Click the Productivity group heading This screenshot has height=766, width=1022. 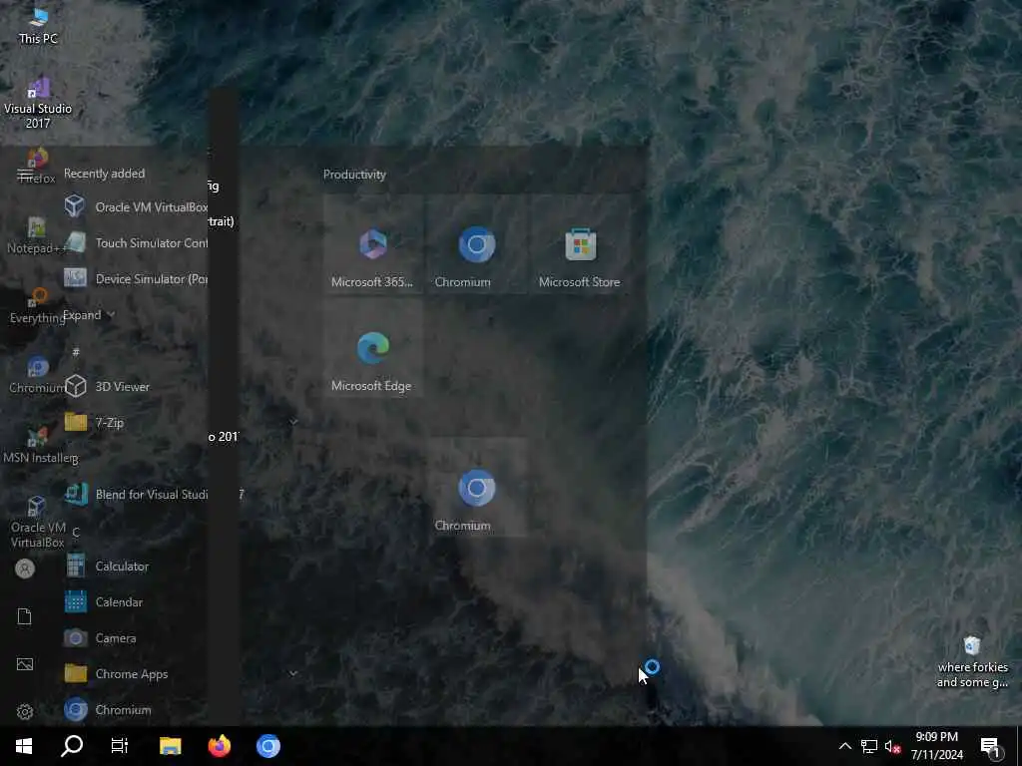point(354,175)
